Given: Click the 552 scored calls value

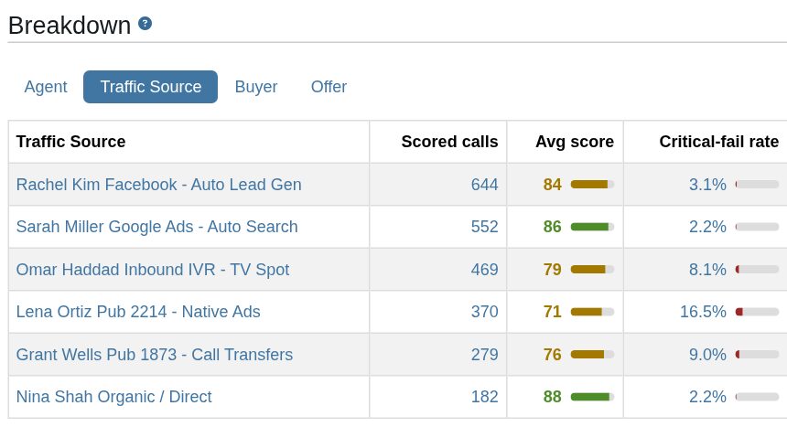Looking at the screenshot, I should (x=484, y=227).
